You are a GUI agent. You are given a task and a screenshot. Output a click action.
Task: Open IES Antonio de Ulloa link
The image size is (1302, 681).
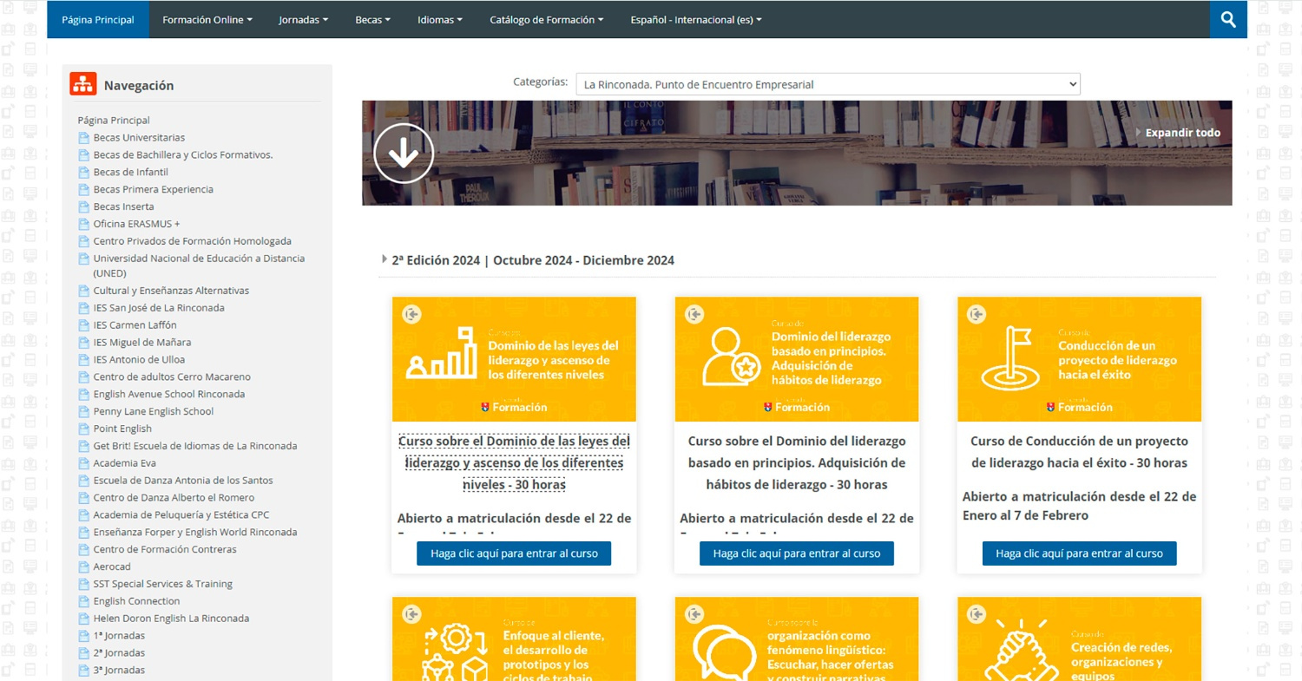tap(139, 360)
